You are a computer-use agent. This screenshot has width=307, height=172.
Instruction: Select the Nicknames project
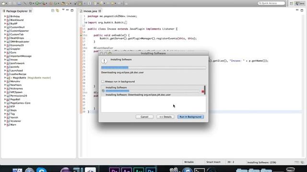[x=16, y=88]
